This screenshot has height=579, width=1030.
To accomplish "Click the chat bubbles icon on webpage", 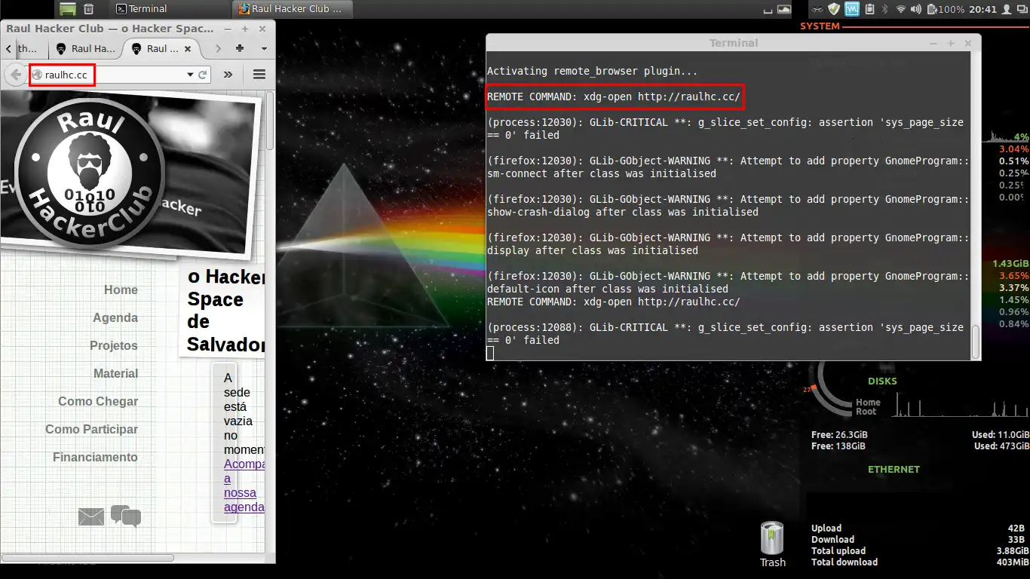I will 126,516.
